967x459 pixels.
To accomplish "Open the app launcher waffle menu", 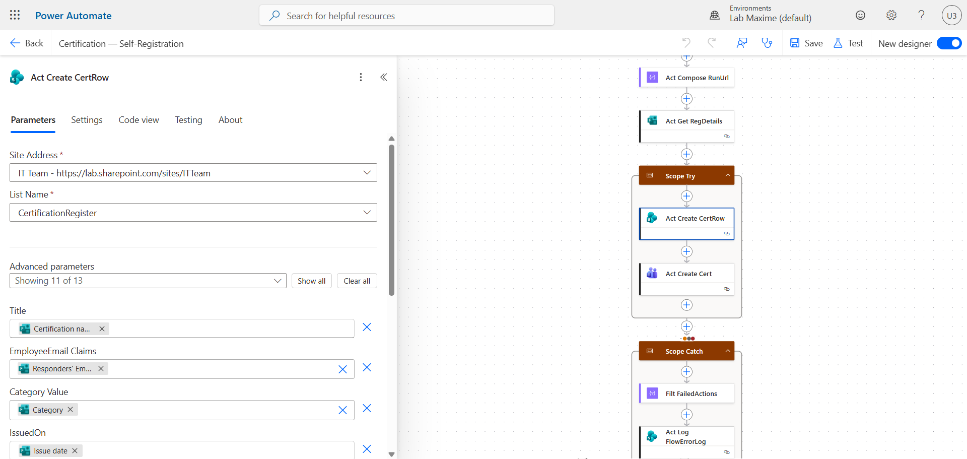I will 15,15.
